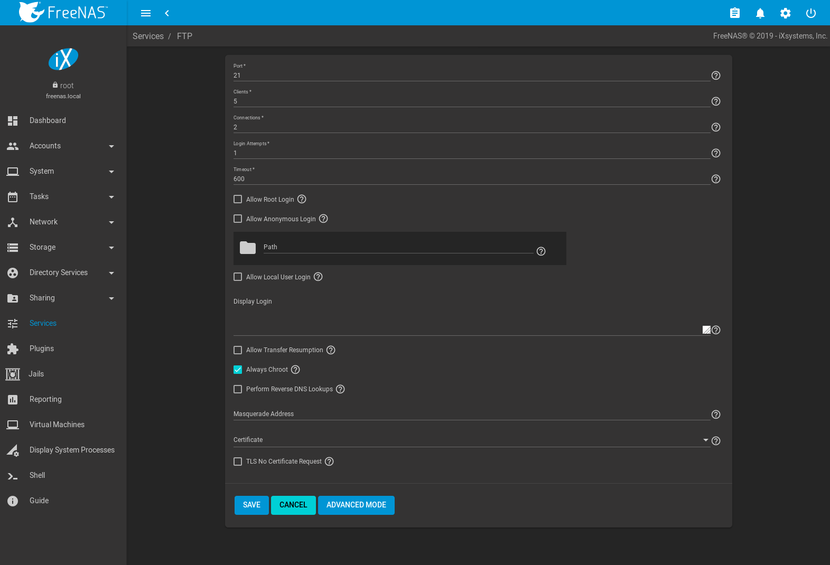Open the settings gear icon
Image resolution: width=830 pixels, height=565 pixels.
(x=786, y=13)
